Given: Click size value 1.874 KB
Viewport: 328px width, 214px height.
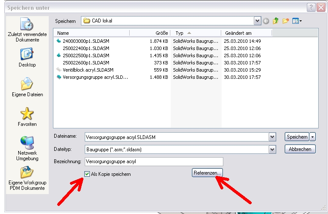Looking at the screenshot, I should [159, 41].
